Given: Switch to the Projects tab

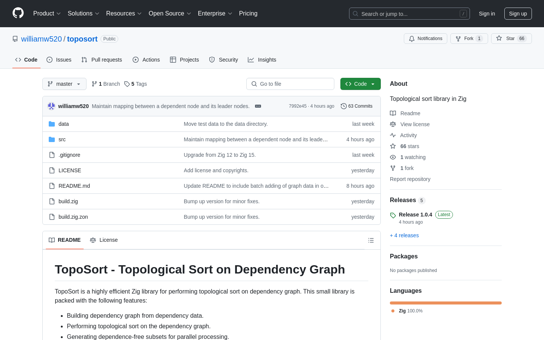Looking at the screenshot, I should tap(184, 60).
